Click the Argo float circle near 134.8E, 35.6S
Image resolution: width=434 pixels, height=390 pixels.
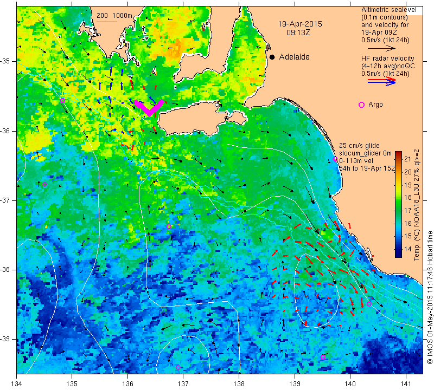62,100
